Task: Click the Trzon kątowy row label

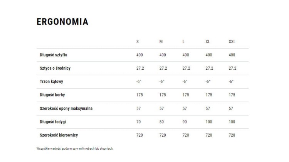Action: click(51, 82)
